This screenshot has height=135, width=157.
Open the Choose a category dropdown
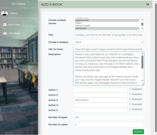pyautogui.click(x=108, y=42)
